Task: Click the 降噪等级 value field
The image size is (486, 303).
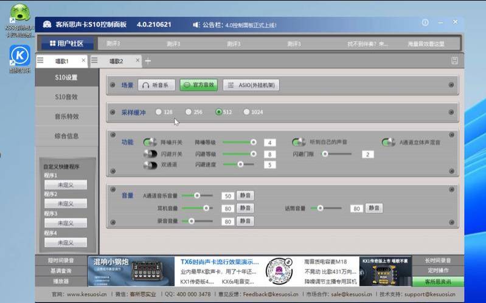Action: click(269, 143)
